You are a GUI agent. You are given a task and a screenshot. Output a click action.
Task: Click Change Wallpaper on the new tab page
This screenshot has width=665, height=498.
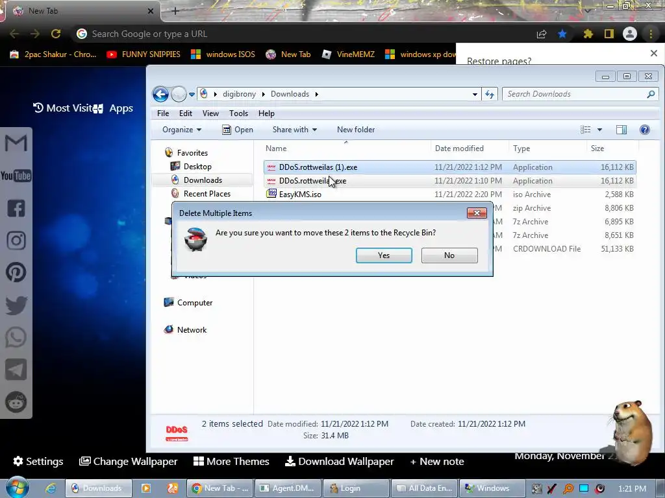128,461
